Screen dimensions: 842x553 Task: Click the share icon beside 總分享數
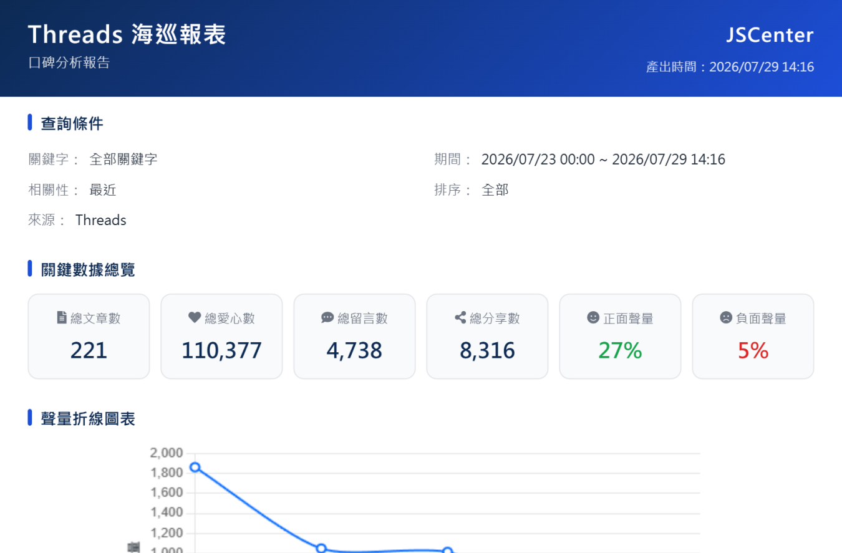[460, 318]
